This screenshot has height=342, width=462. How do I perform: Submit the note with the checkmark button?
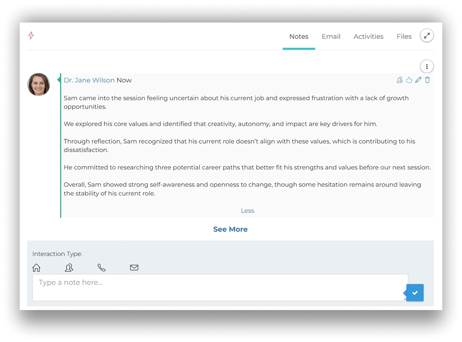tap(414, 292)
